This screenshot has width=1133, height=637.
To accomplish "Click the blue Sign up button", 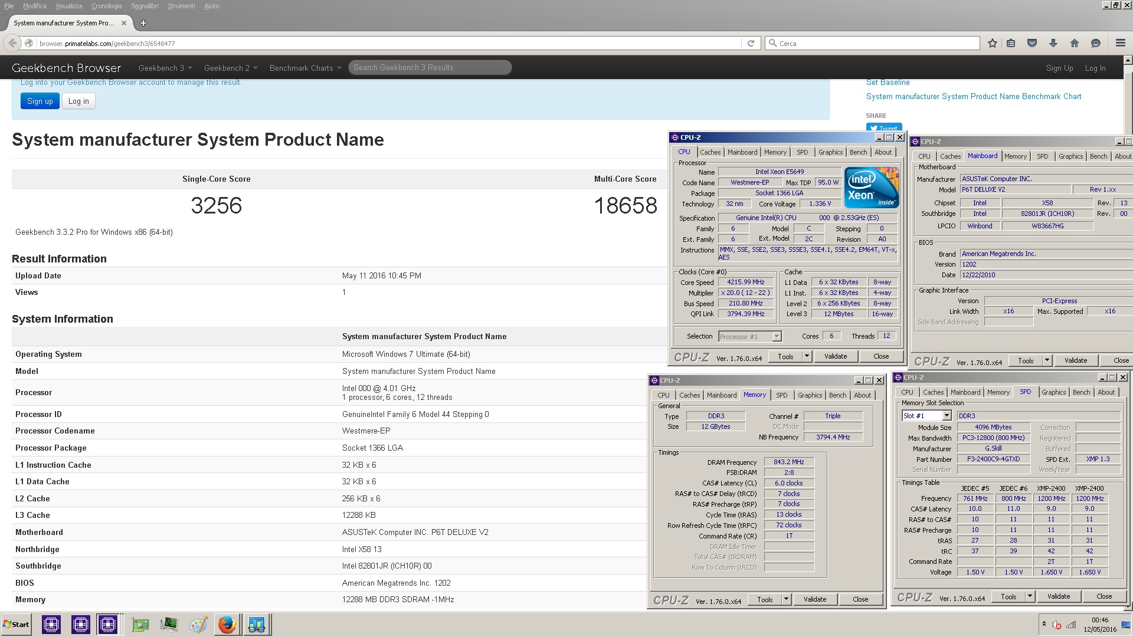I will (x=40, y=101).
